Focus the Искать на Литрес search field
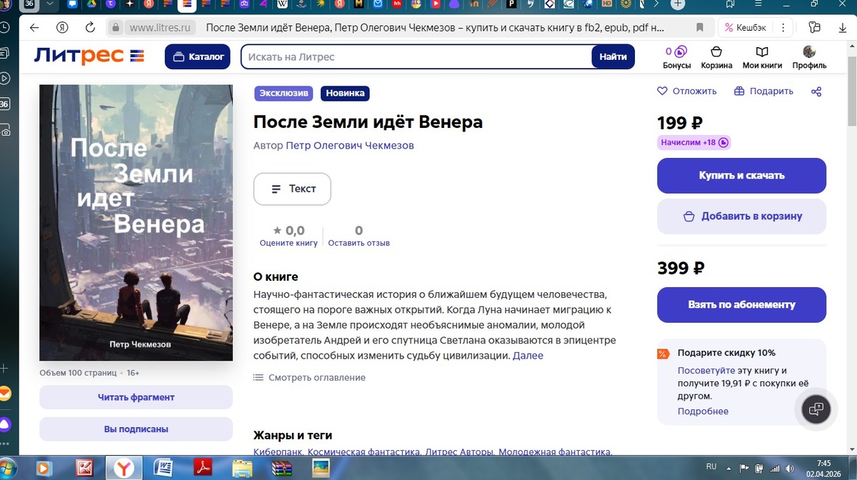Viewport: 857px width, 480px height. [x=416, y=56]
